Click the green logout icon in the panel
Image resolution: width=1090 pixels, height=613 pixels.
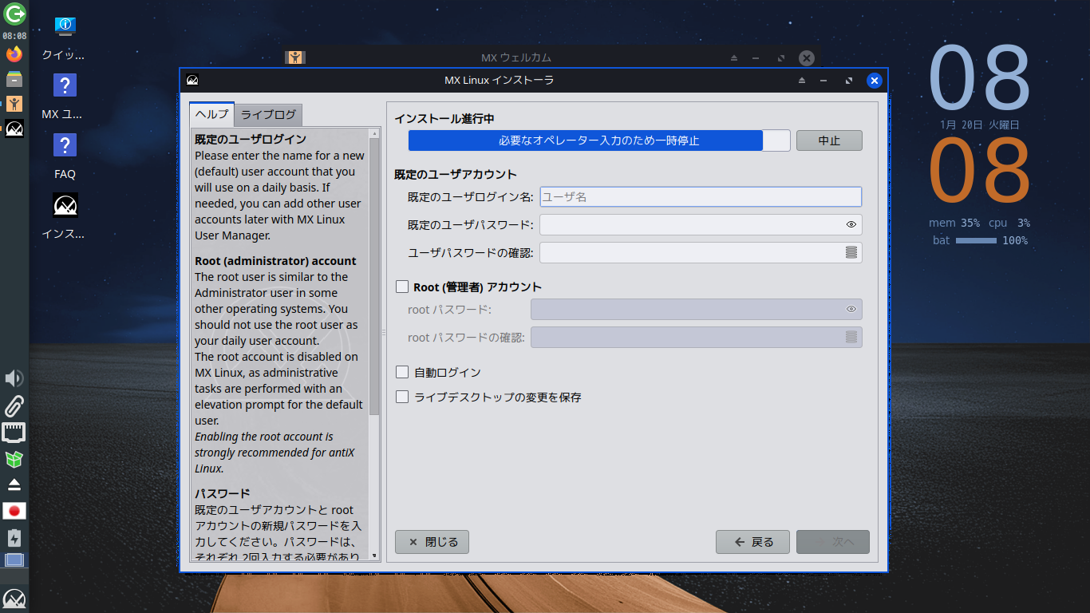point(14,14)
